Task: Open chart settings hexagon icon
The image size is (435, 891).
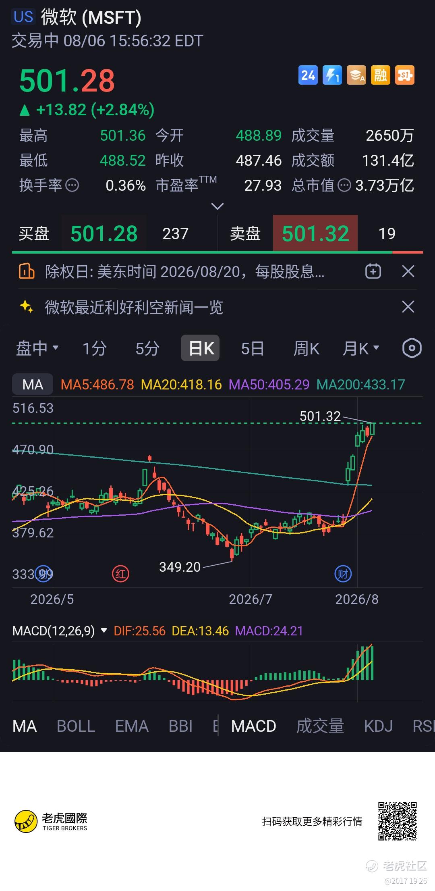Action: (x=412, y=348)
